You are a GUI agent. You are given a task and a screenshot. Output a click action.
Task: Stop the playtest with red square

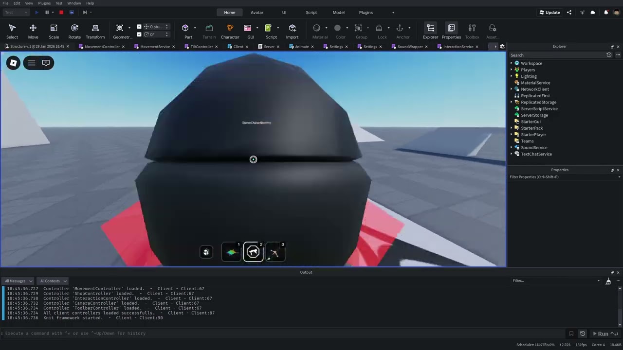[x=61, y=12]
